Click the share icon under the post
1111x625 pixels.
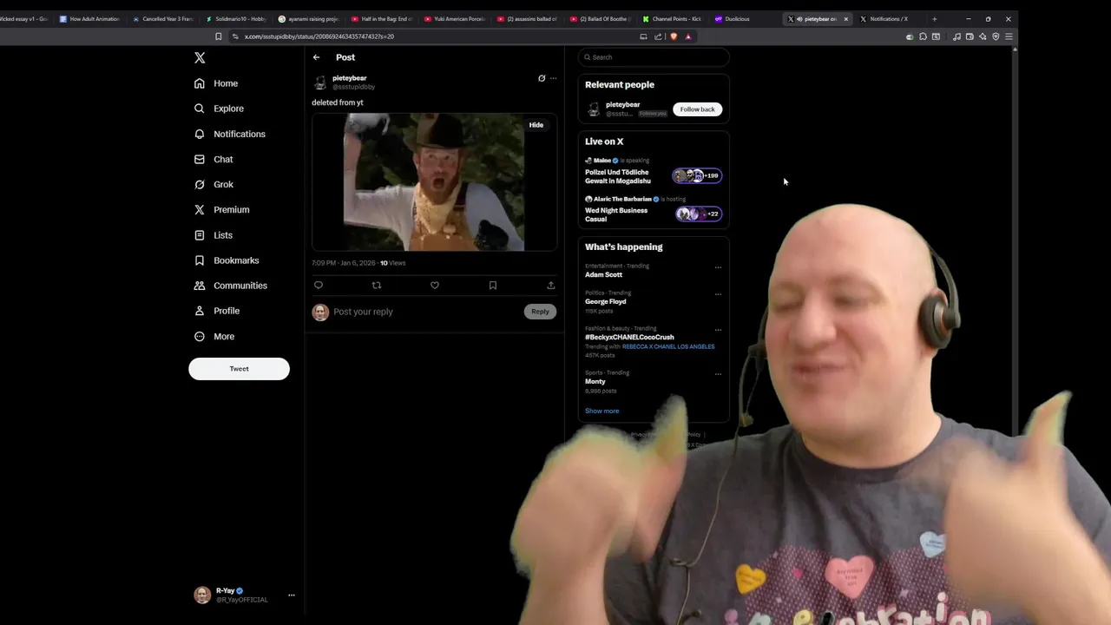pyautogui.click(x=550, y=285)
